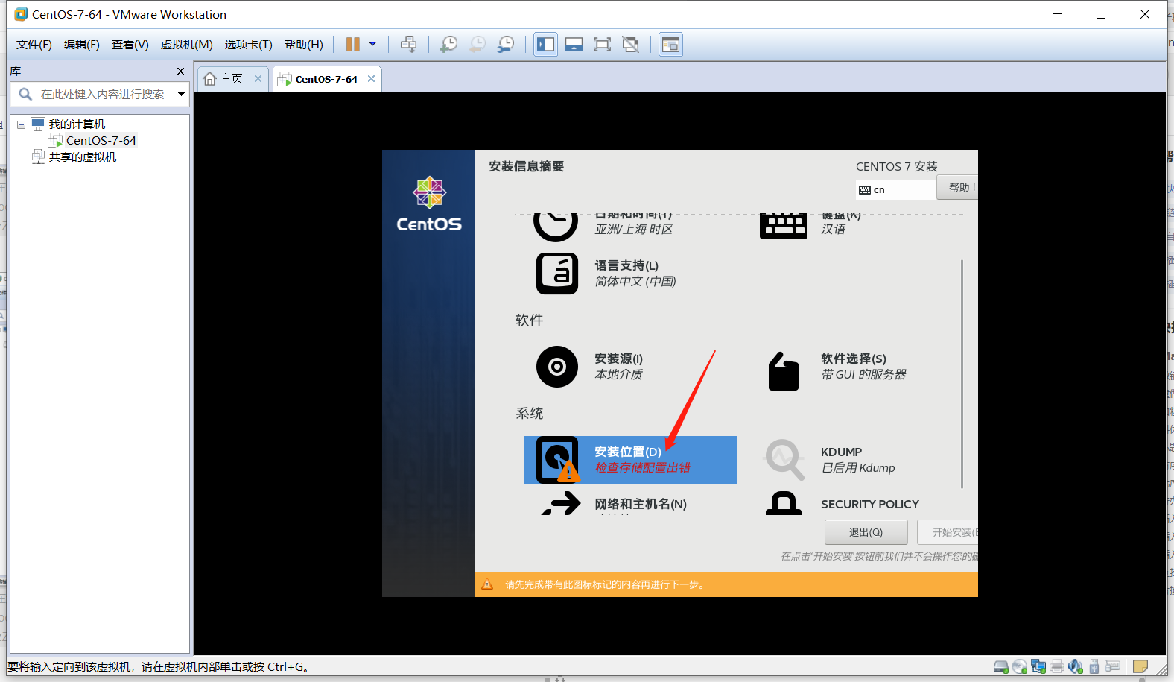The height and width of the screenshot is (682, 1174).
Task: Click the CD/DVD drive status icon
Action: click(x=1020, y=666)
